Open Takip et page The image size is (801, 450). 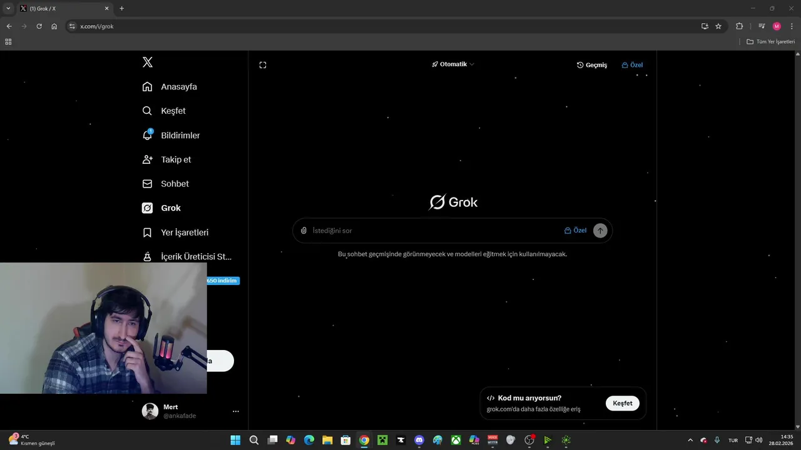pyautogui.click(x=166, y=159)
